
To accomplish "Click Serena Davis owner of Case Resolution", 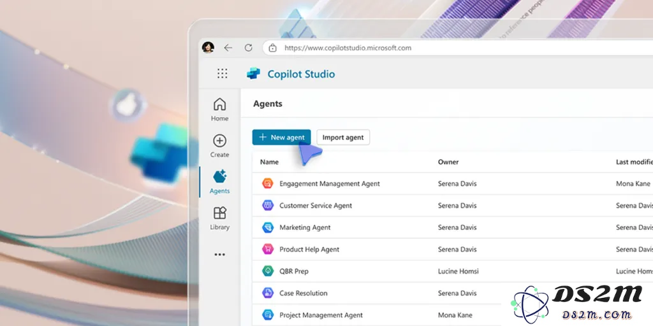I will pyautogui.click(x=457, y=293).
